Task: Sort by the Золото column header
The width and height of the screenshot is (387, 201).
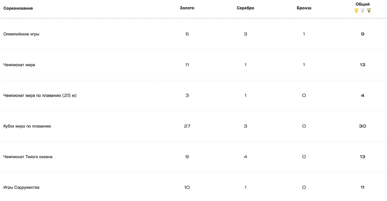Action: pos(187,8)
